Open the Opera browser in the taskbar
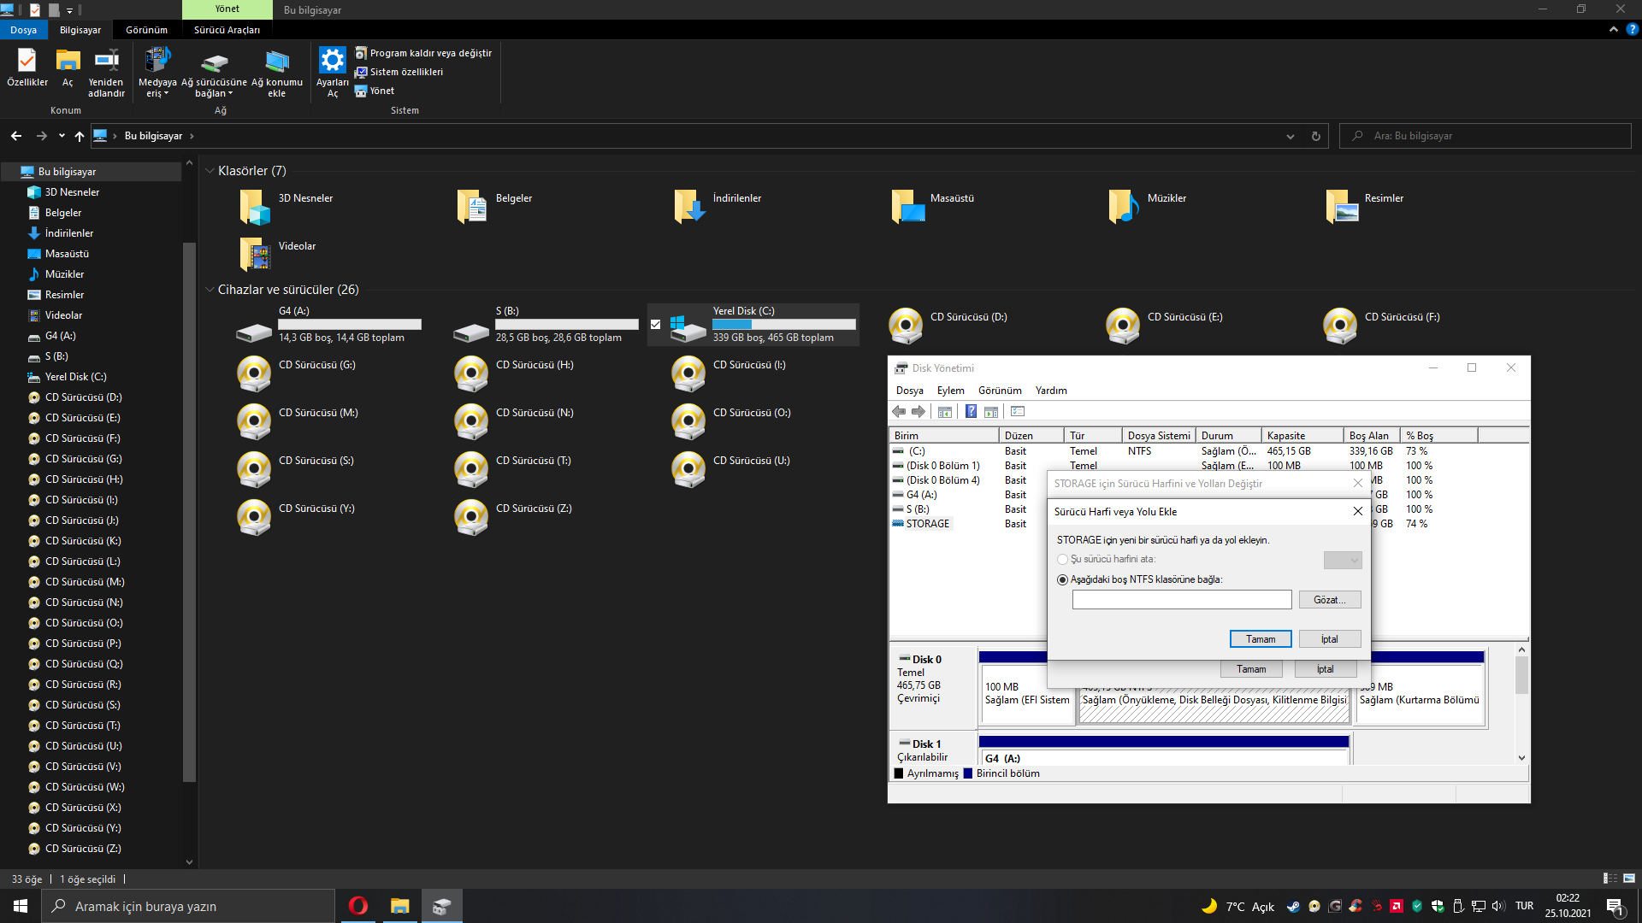This screenshot has height=923, width=1642. 357,906
